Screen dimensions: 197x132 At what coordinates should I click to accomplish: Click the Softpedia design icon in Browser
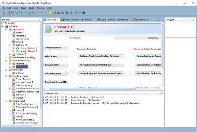click(x=7, y=26)
